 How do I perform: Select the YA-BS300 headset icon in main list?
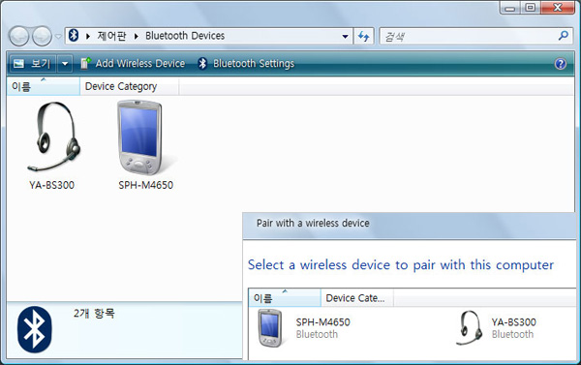(53, 137)
